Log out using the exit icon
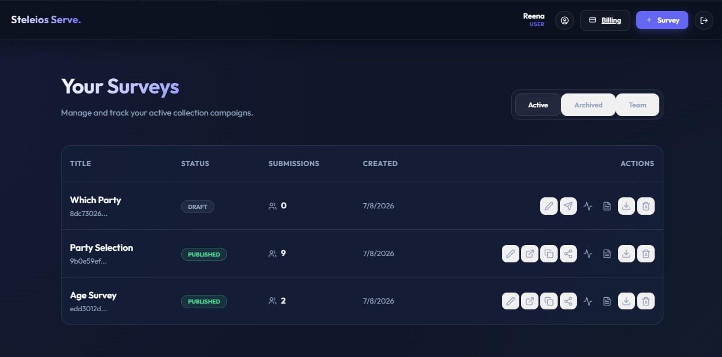This screenshot has width=722, height=357. (704, 20)
